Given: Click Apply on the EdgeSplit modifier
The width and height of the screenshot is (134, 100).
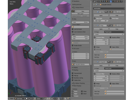Looking at the screenshot, I should tap(101, 16).
